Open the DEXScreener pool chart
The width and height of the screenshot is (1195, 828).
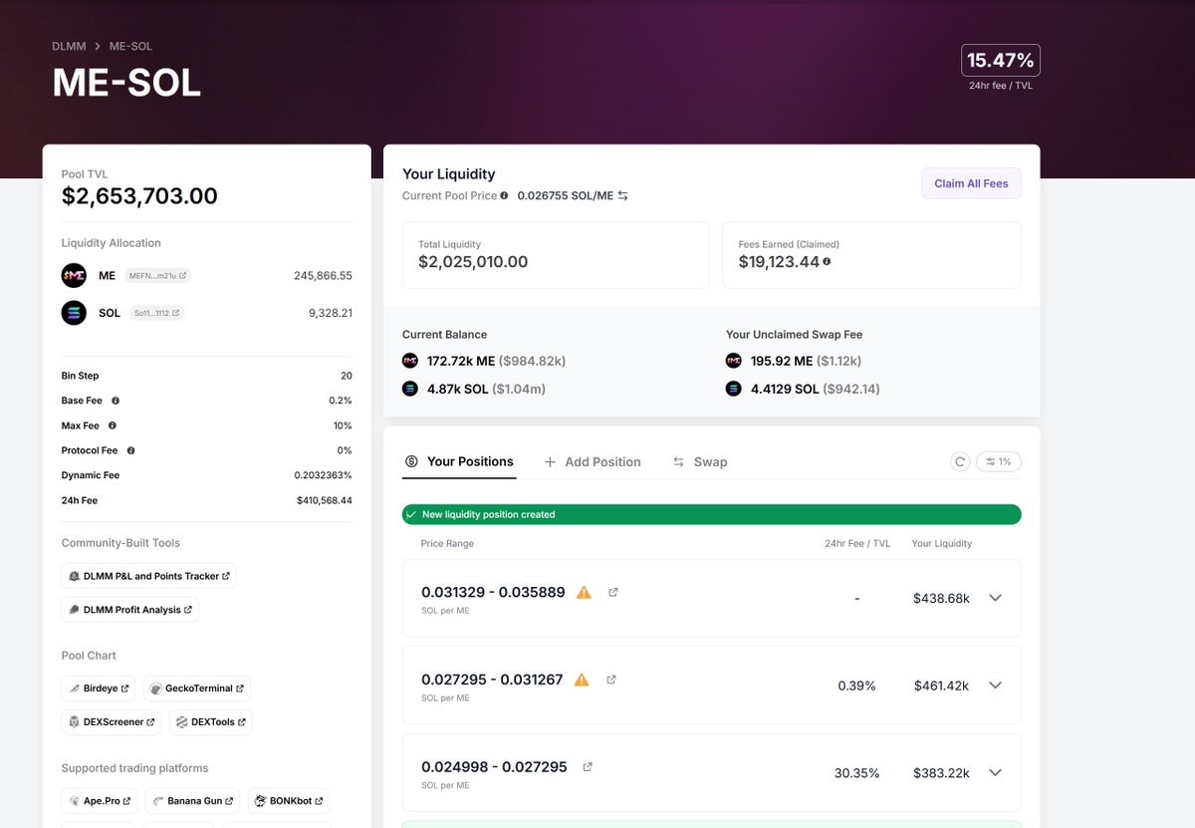point(112,722)
